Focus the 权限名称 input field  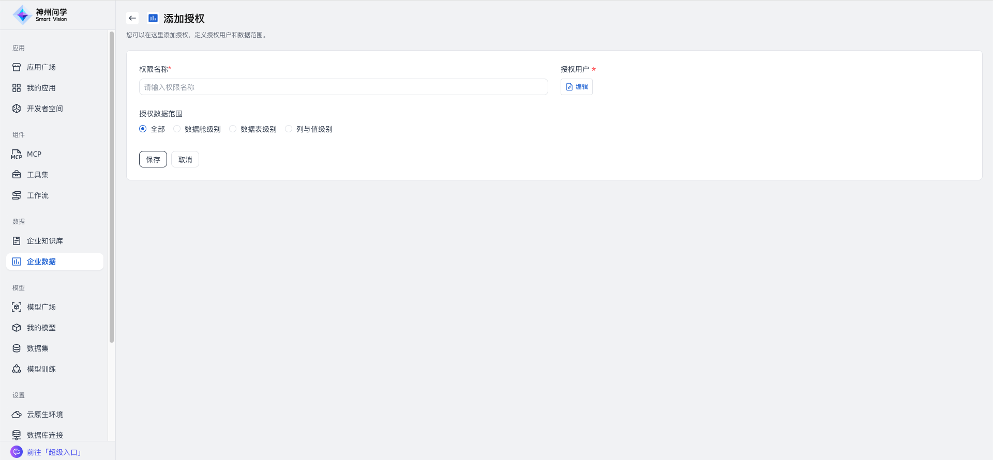343,87
